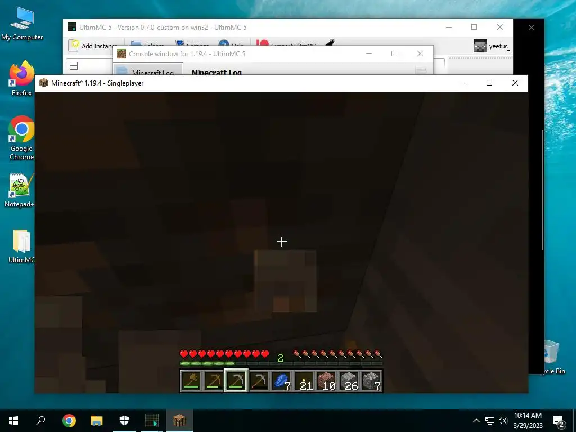Select the stone block stack of 26
This screenshot has height=432, width=576.
pos(349,381)
